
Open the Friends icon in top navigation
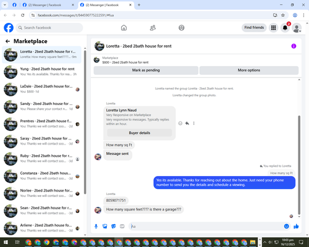click(x=153, y=28)
